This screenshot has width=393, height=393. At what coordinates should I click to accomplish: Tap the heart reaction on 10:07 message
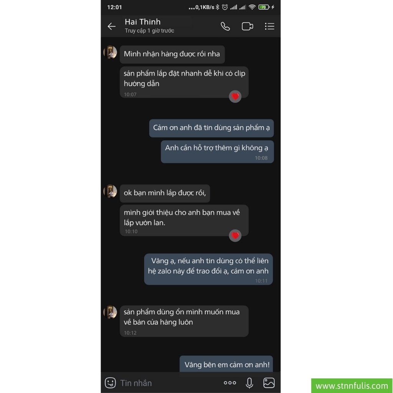pos(235,96)
